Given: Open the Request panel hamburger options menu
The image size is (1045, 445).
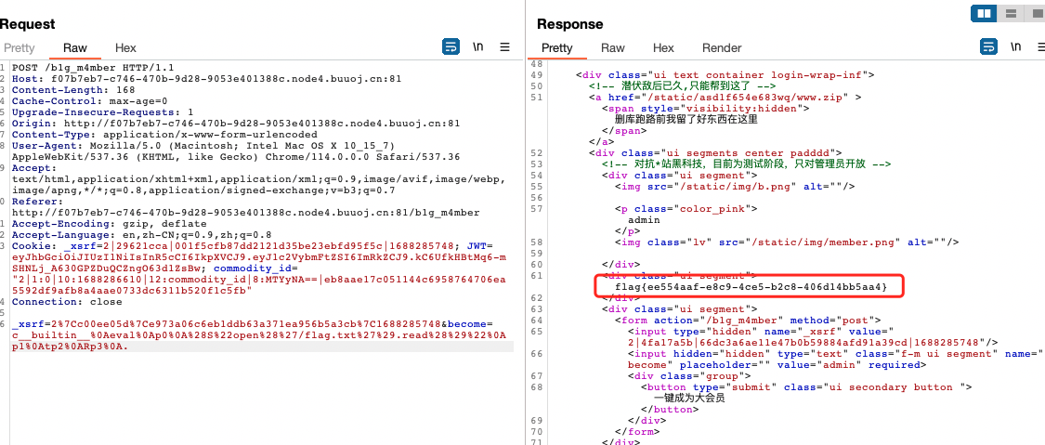Looking at the screenshot, I should [x=505, y=47].
